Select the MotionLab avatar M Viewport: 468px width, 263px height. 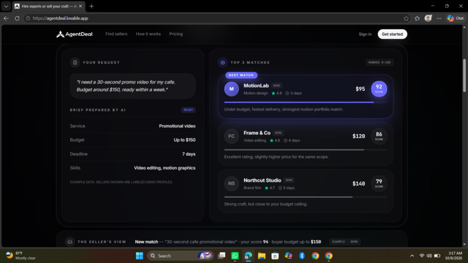[x=231, y=89]
